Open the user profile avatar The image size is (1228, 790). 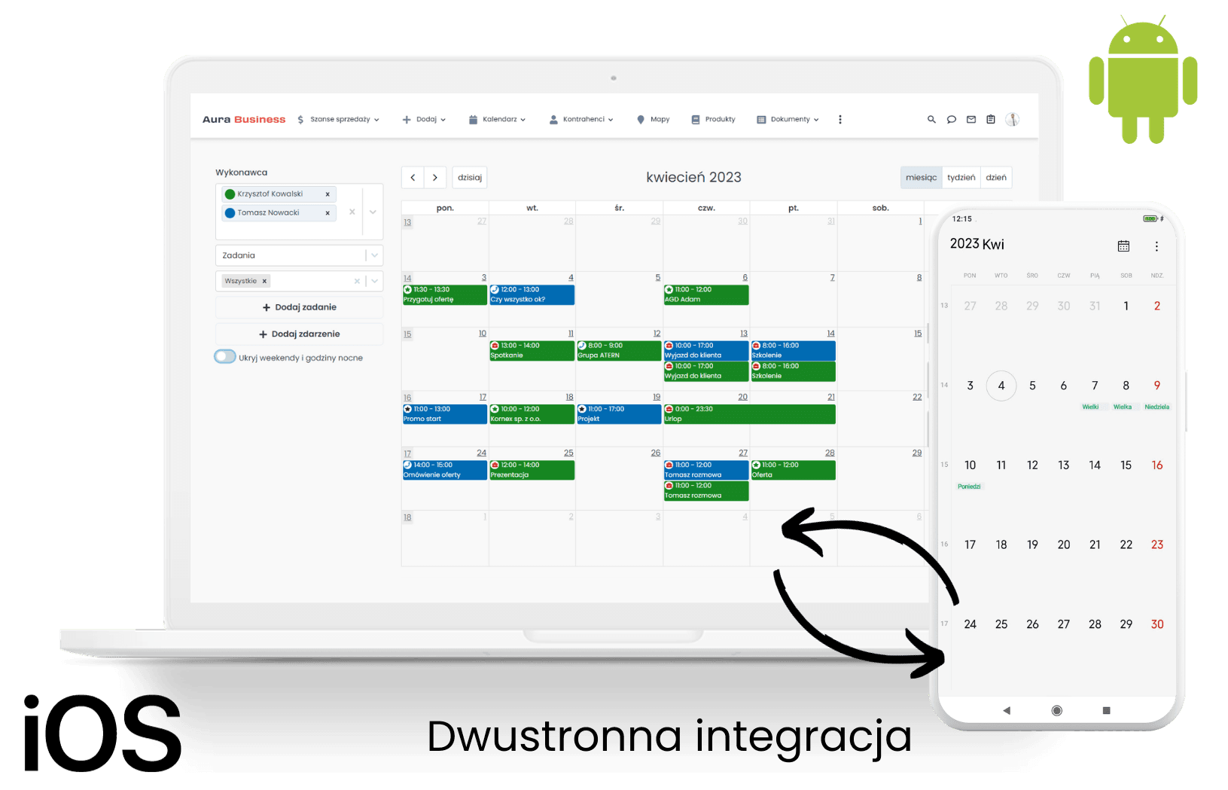pos(1013,119)
